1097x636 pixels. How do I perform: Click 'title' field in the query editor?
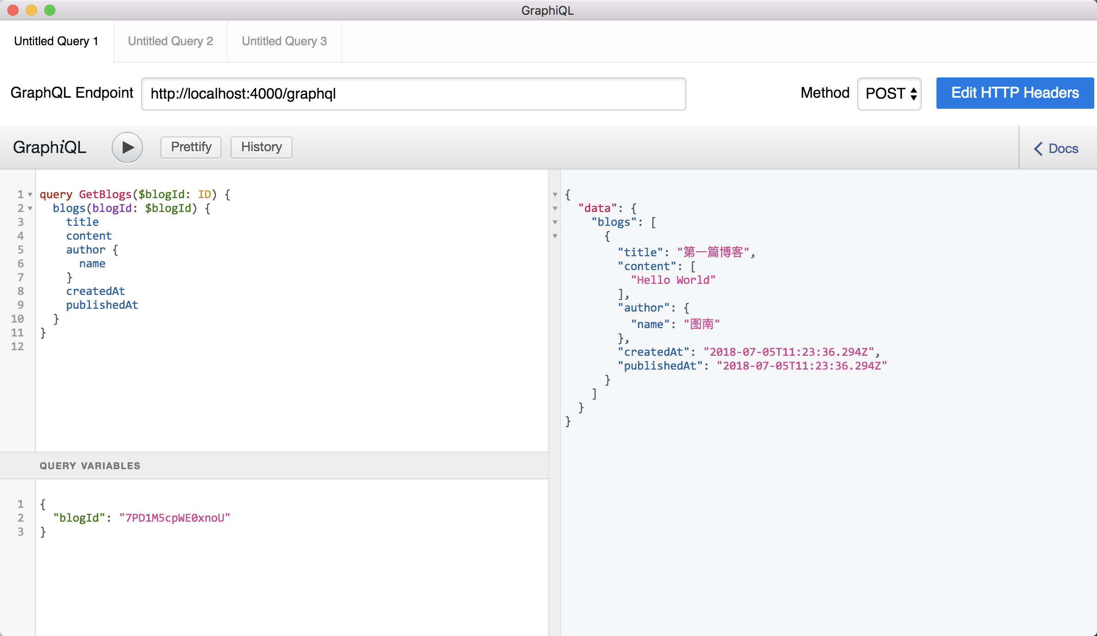click(x=83, y=222)
